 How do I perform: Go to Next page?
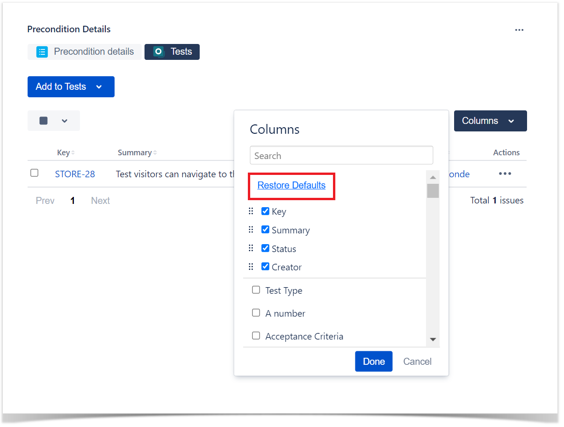click(101, 201)
